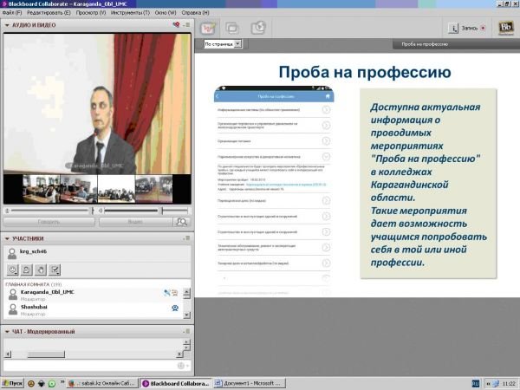Click the stepped away status icon
520x390 pixels.
tap(27, 270)
